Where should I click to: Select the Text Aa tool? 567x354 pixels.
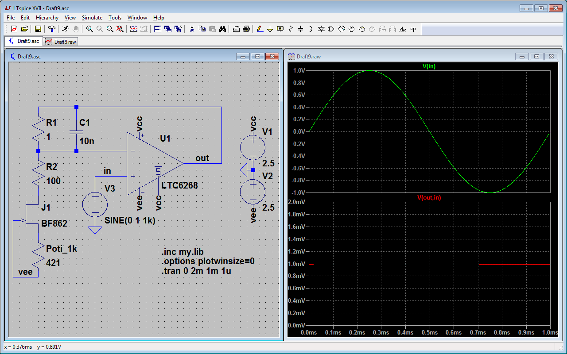point(403,29)
